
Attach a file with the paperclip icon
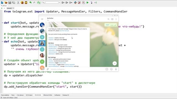tap(48, 69)
